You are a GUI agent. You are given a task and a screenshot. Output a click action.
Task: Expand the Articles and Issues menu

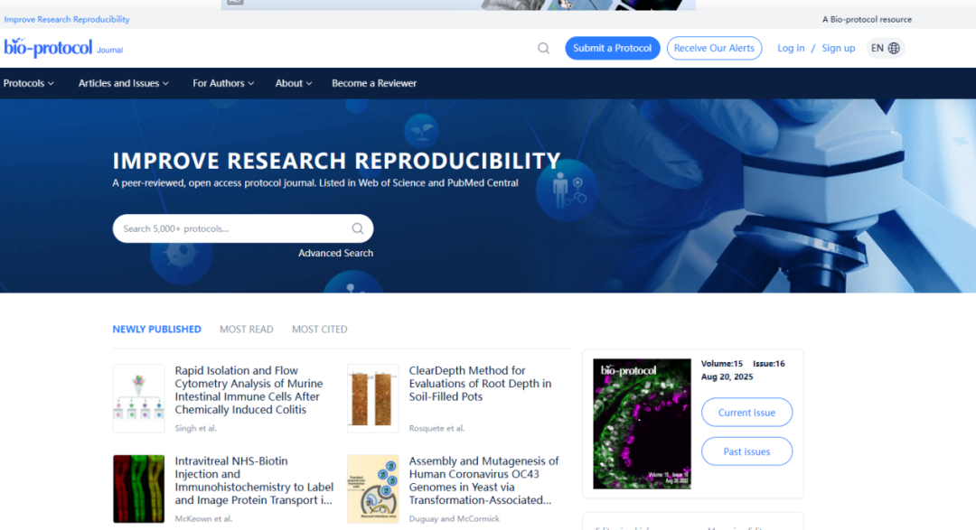point(124,83)
